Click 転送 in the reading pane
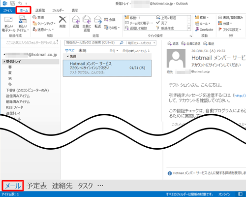Image resolution: width=246 pixels, height=197 pixels. pos(209,43)
